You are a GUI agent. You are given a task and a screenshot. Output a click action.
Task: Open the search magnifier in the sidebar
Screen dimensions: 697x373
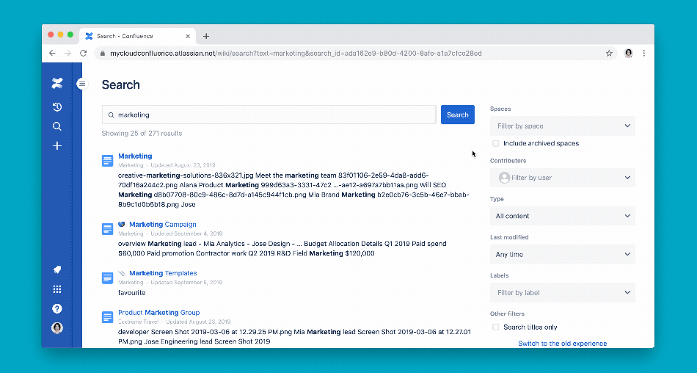[x=57, y=126]
